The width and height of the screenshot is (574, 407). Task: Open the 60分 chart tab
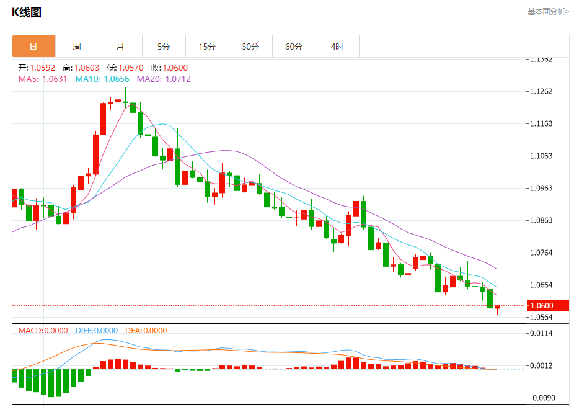tap(294, 46)
